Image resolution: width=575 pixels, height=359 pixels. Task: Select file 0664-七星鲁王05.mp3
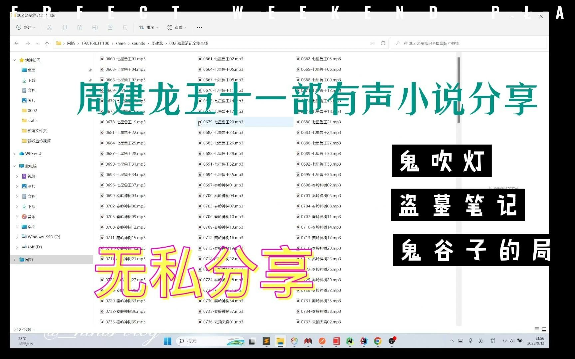click(x=221, y=69)
